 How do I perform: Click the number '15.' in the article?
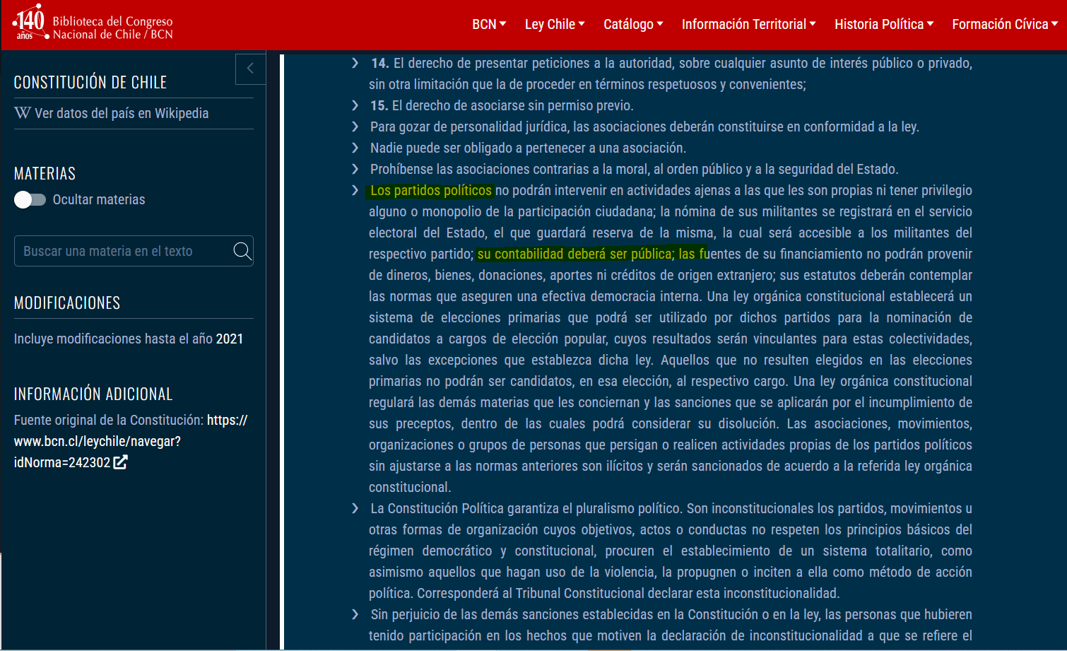379,106
